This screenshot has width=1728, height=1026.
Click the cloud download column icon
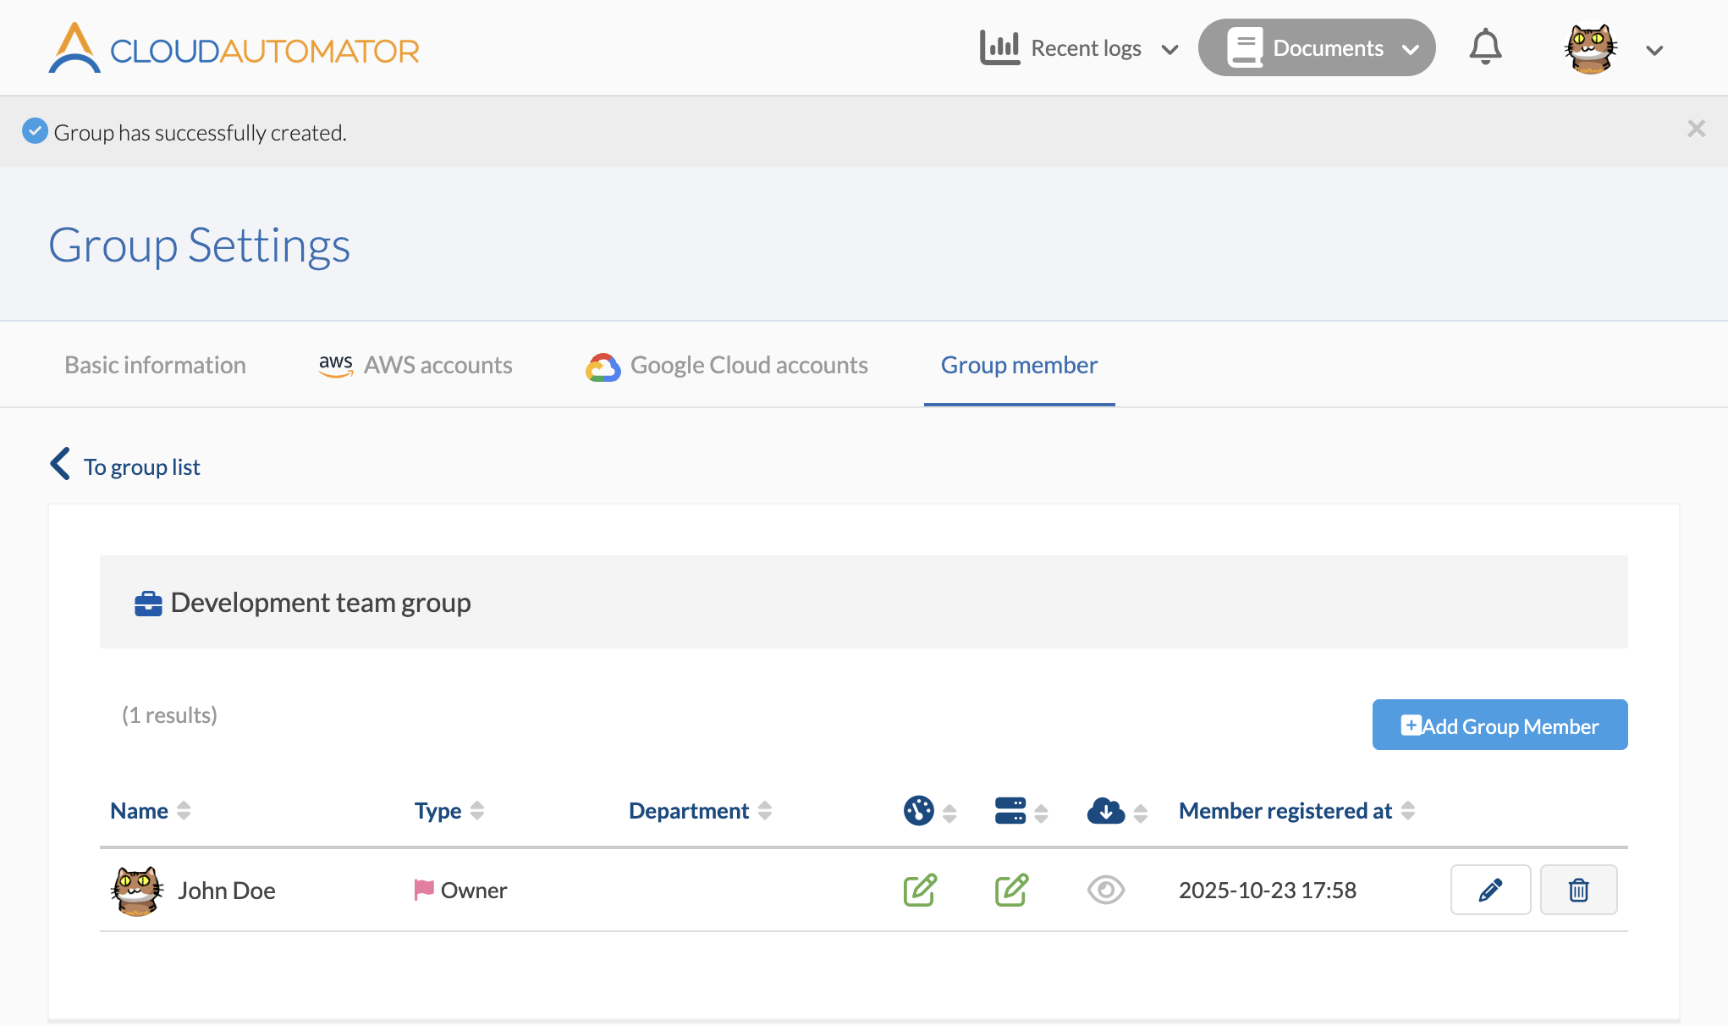pyautogui.click(x=1105, y=811)
